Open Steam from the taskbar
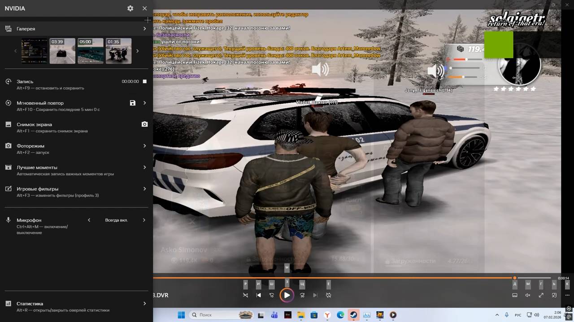Viewport: 574px width, 322px height. 353,315
